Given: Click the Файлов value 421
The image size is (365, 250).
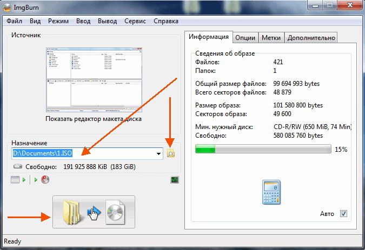Looking at the screenshot, I should (278, 62).
